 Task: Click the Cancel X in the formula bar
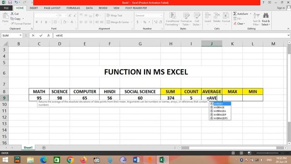pos(33,36)
